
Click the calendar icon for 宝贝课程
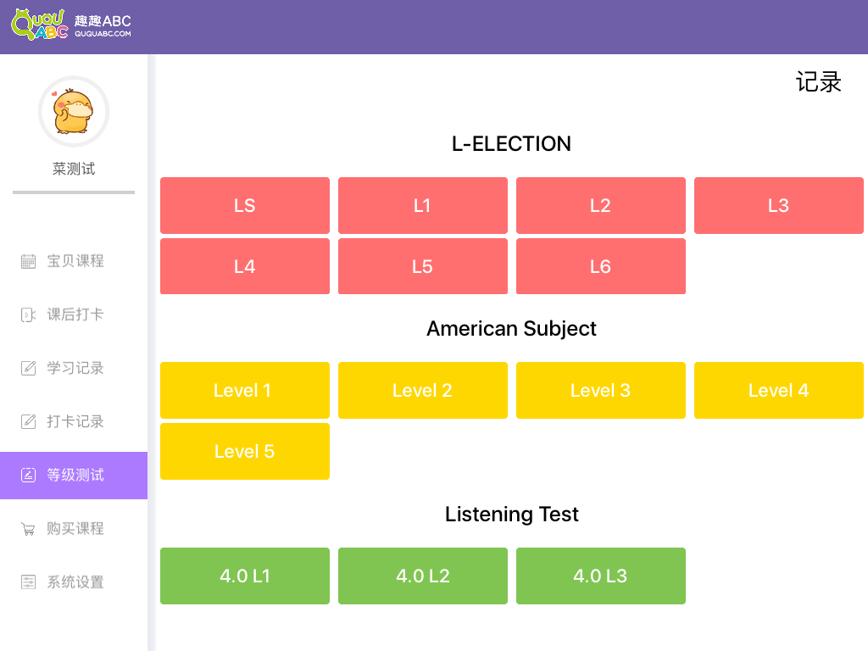28,261
